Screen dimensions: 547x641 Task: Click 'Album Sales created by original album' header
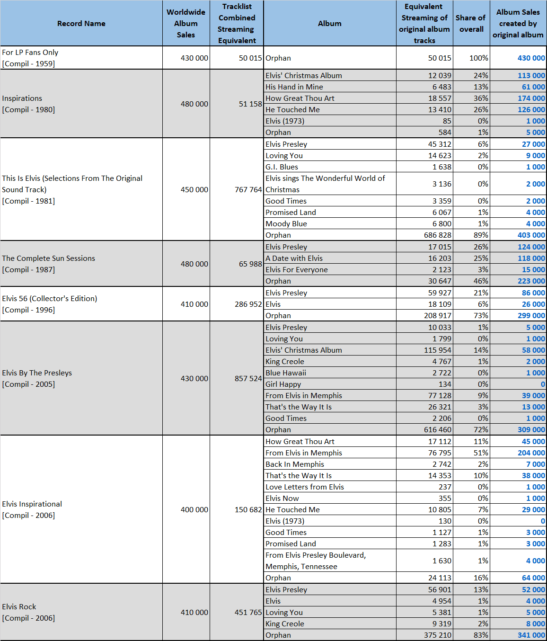pyautogui.click(x=518, y=23)
